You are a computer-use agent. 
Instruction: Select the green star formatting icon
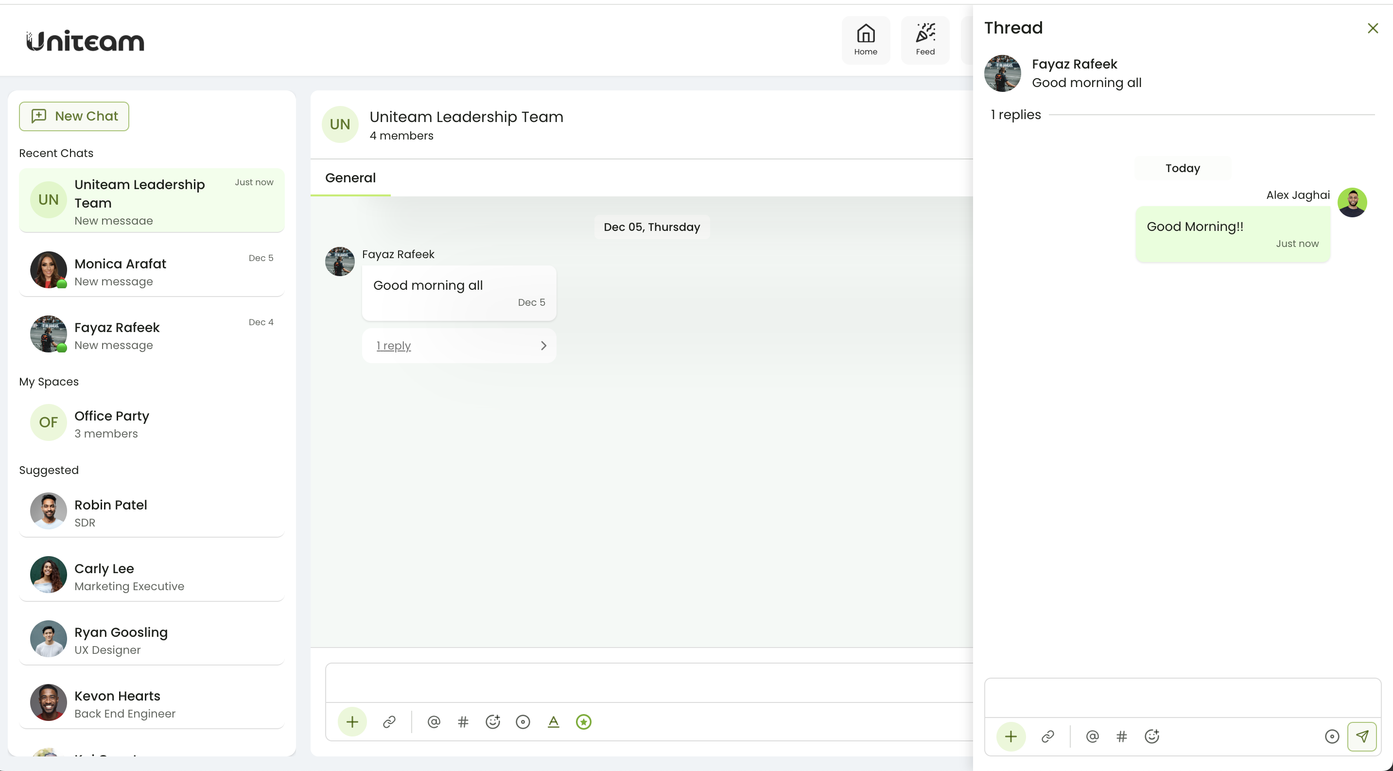583,721
